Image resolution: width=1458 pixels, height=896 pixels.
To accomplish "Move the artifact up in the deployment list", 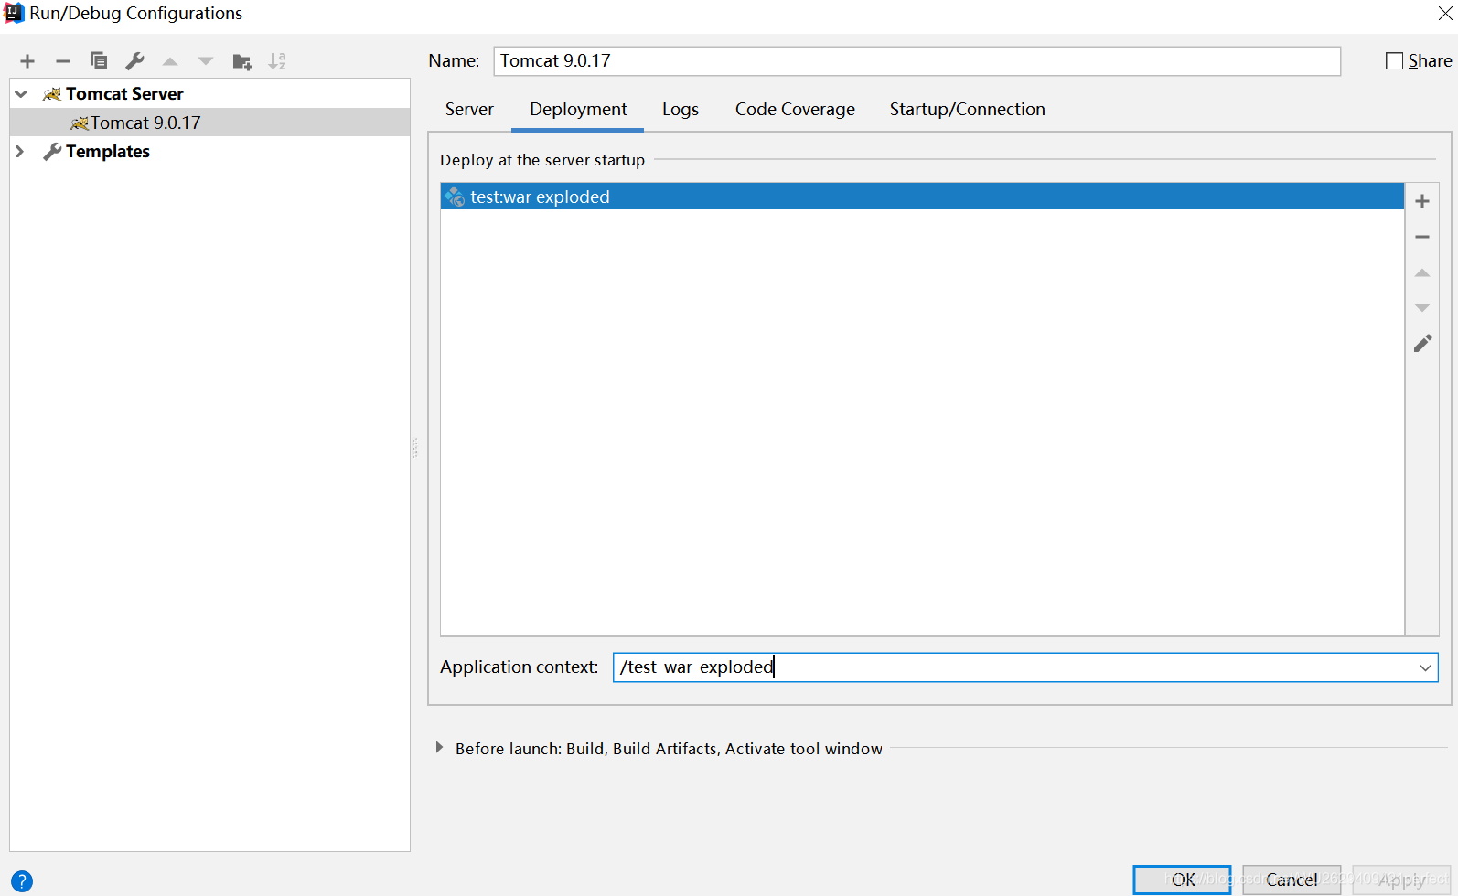I will [1422, 272].
